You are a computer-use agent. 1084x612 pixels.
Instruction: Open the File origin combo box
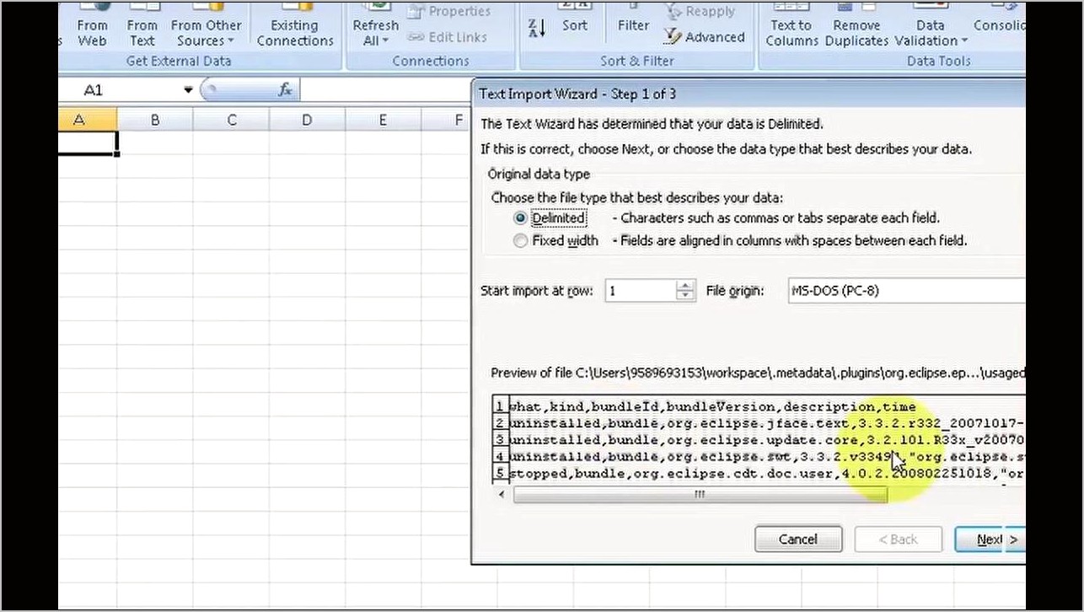coord(906,291)
